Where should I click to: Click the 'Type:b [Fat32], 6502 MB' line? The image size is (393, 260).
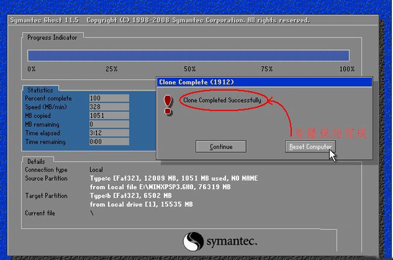130,196
